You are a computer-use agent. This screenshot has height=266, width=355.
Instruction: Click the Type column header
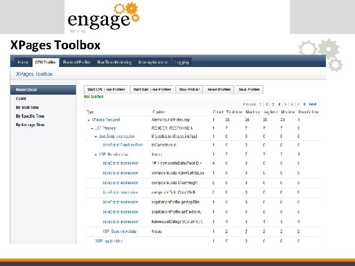coord(90,112)
